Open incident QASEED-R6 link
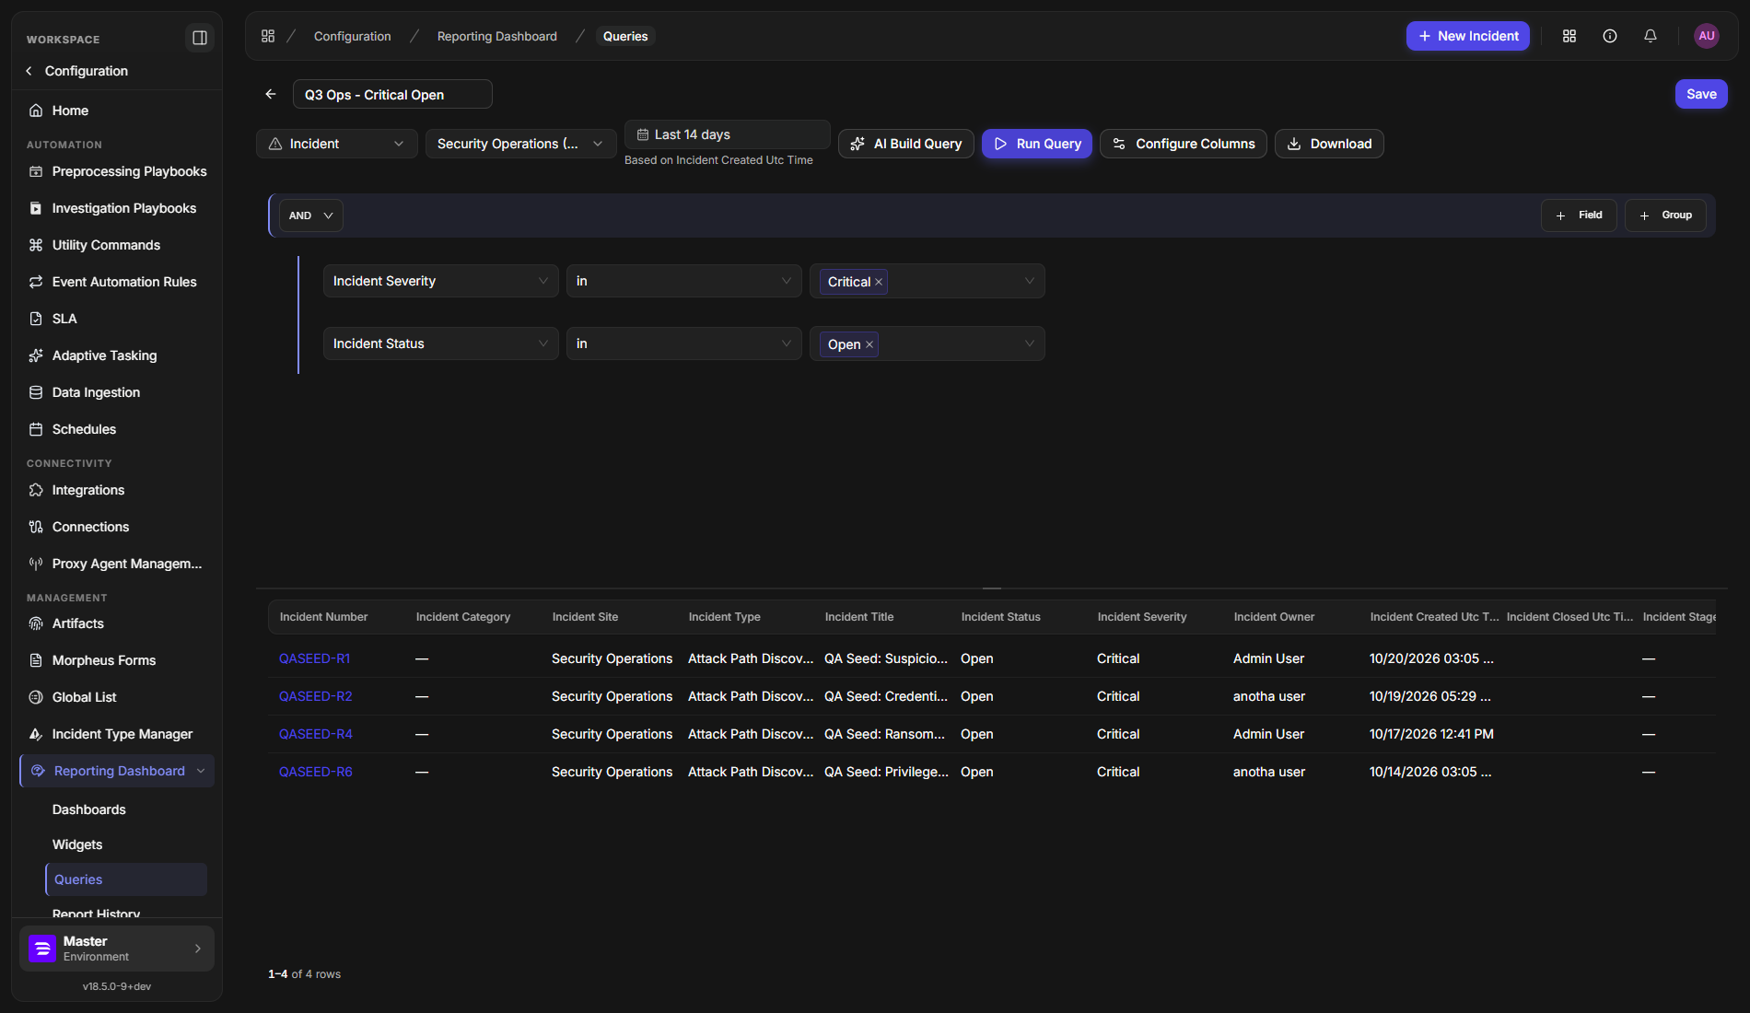The height and width of the screenshot is (1013, 1750). (x=316, y=772)
